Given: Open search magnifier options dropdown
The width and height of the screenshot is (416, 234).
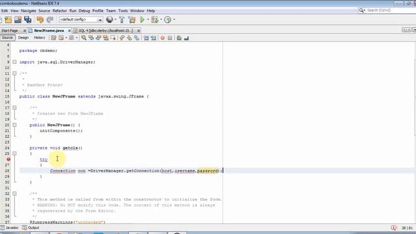Looking at the screenshot, I should (x=362, y=10).
